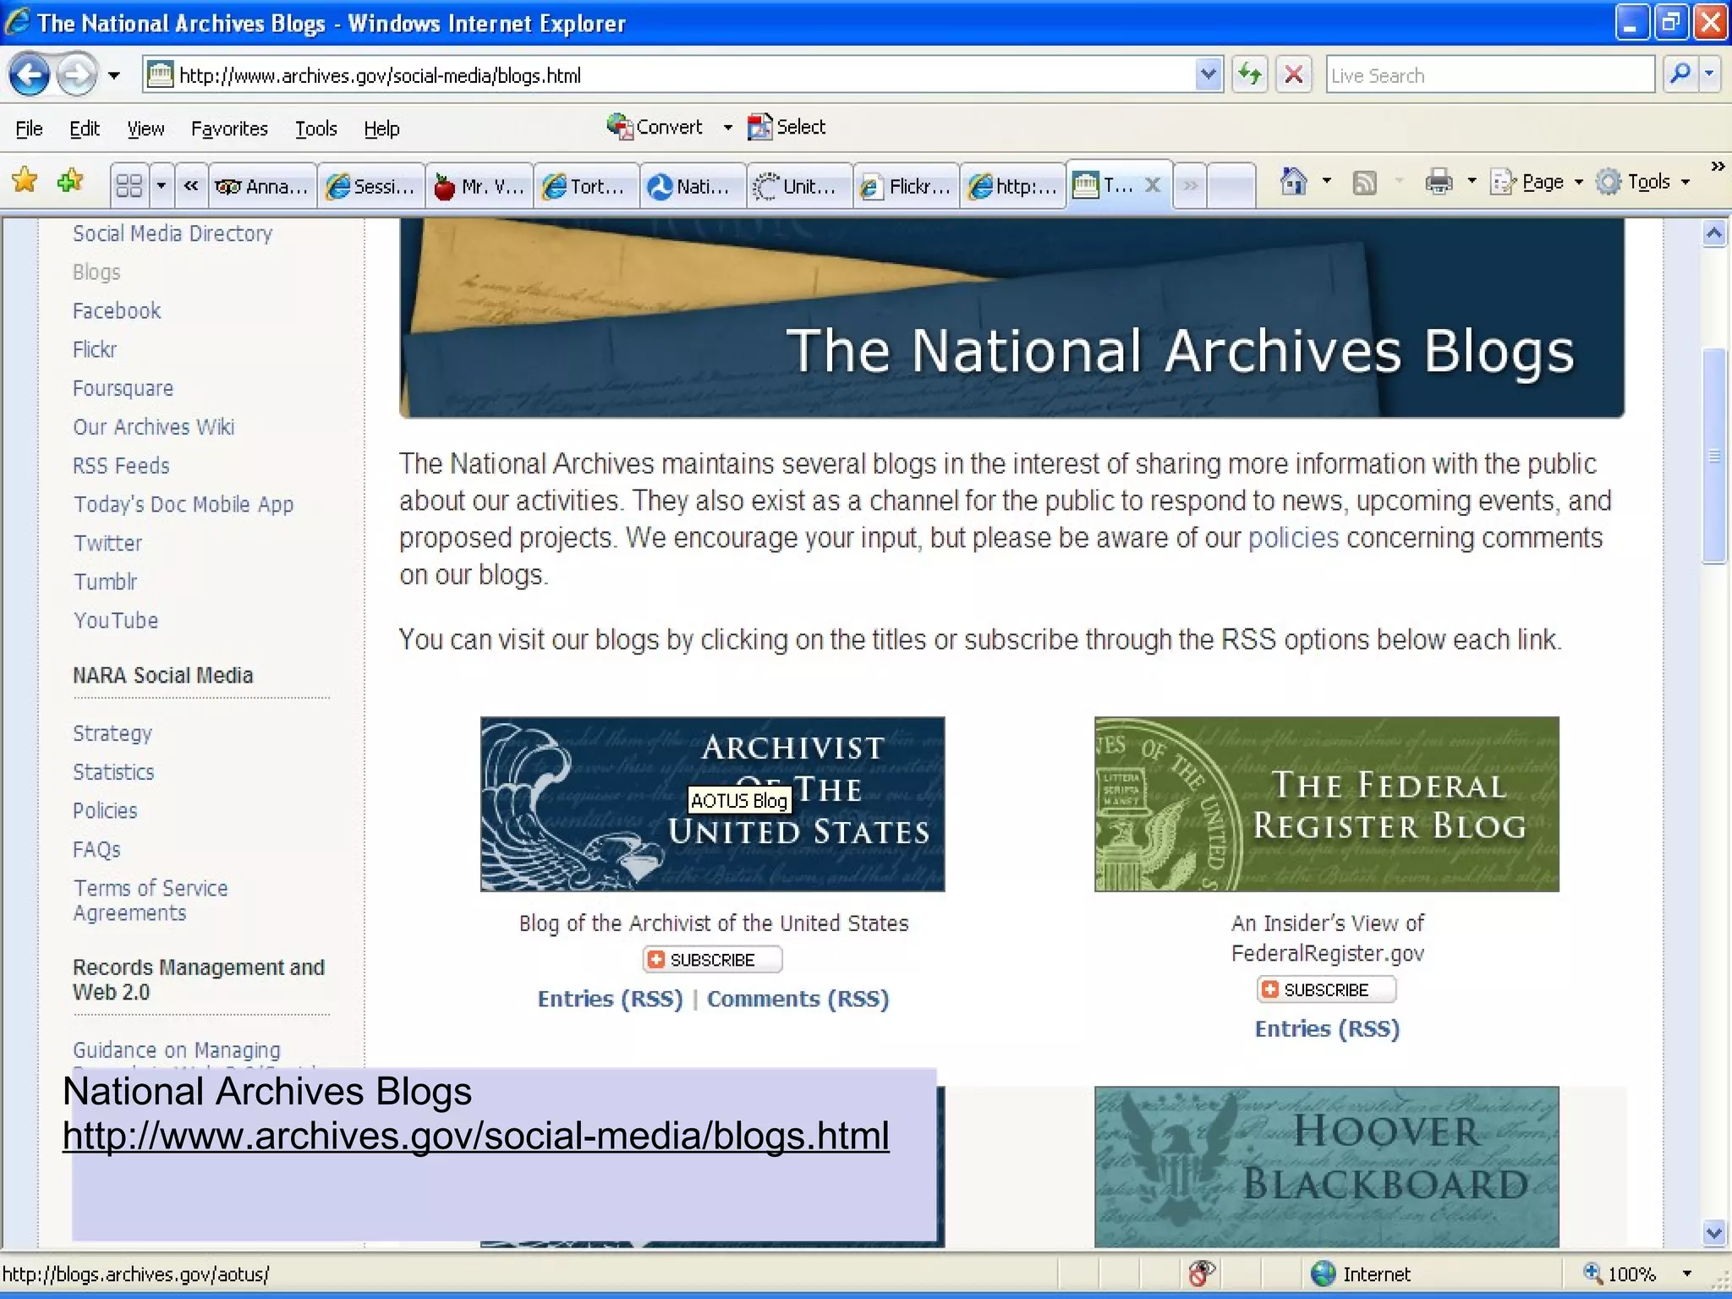Open the Page menu in command bar
1732x1299 pixels.
click(x=1536, y=182)
